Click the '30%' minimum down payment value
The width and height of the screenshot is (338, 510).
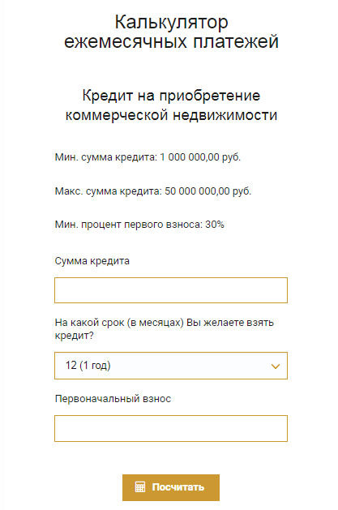215,225
